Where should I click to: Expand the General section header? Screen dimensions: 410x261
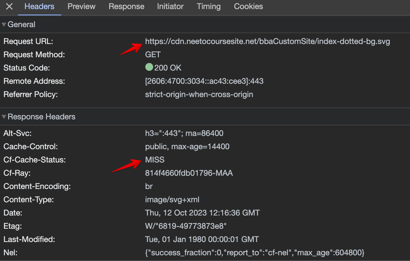point(22,24)
